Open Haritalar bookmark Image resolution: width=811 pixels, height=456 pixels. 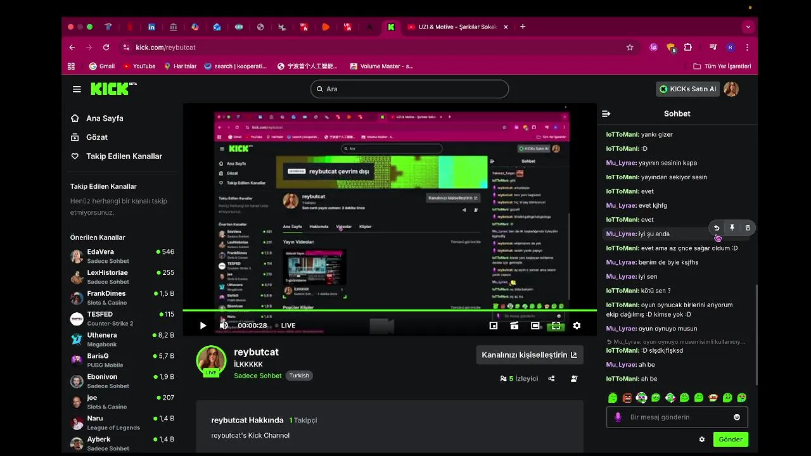click(180, 66)
